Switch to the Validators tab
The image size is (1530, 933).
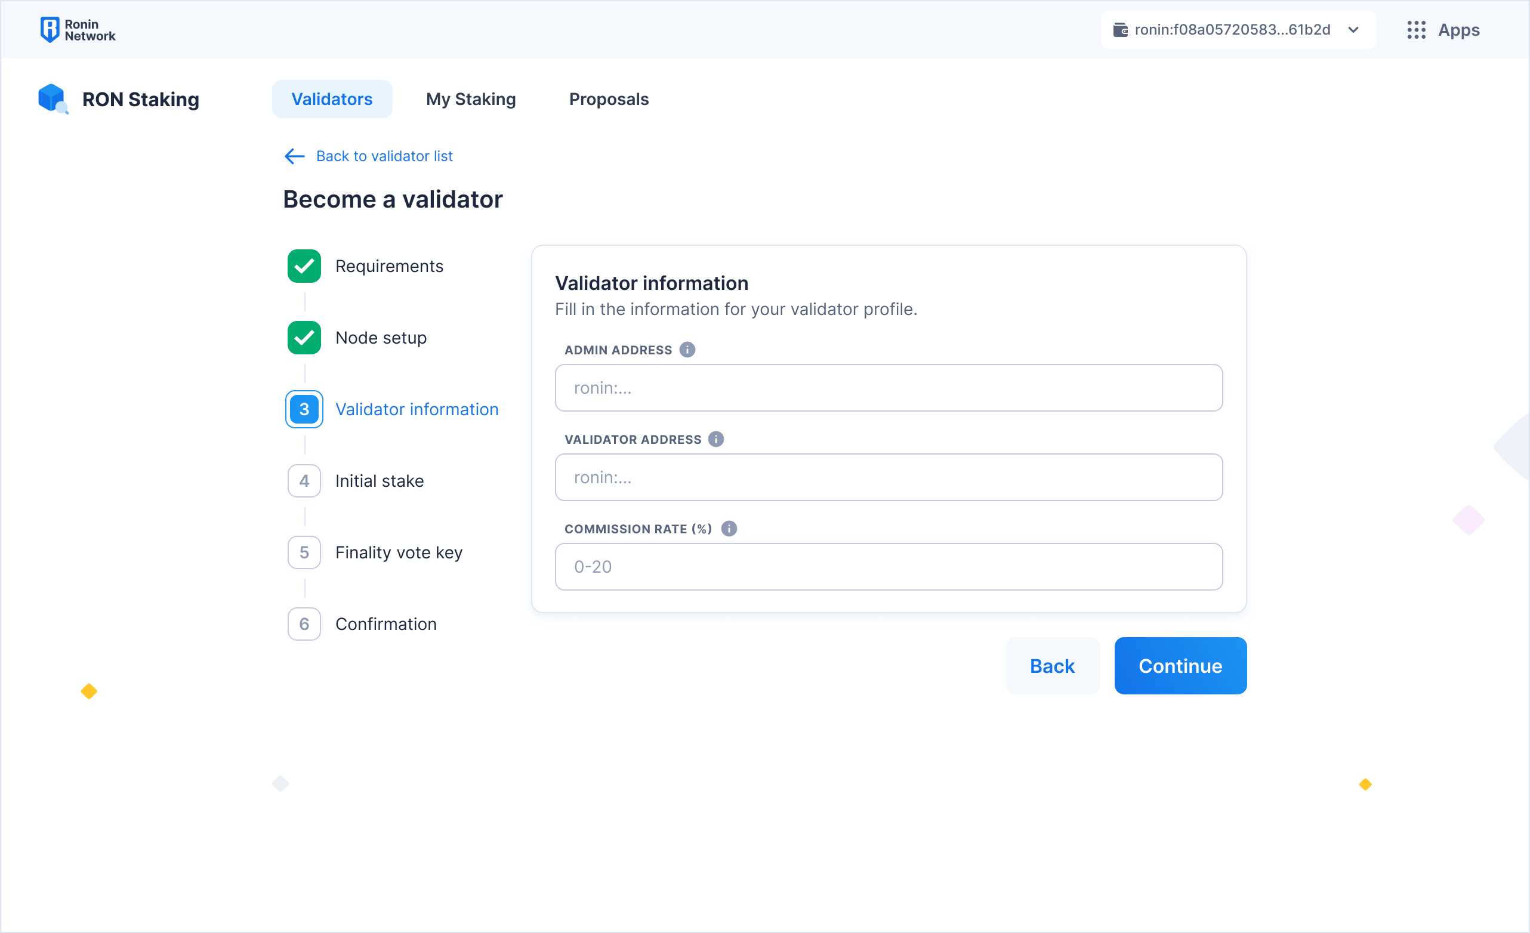pyautogui.click(x=332, y=99)
